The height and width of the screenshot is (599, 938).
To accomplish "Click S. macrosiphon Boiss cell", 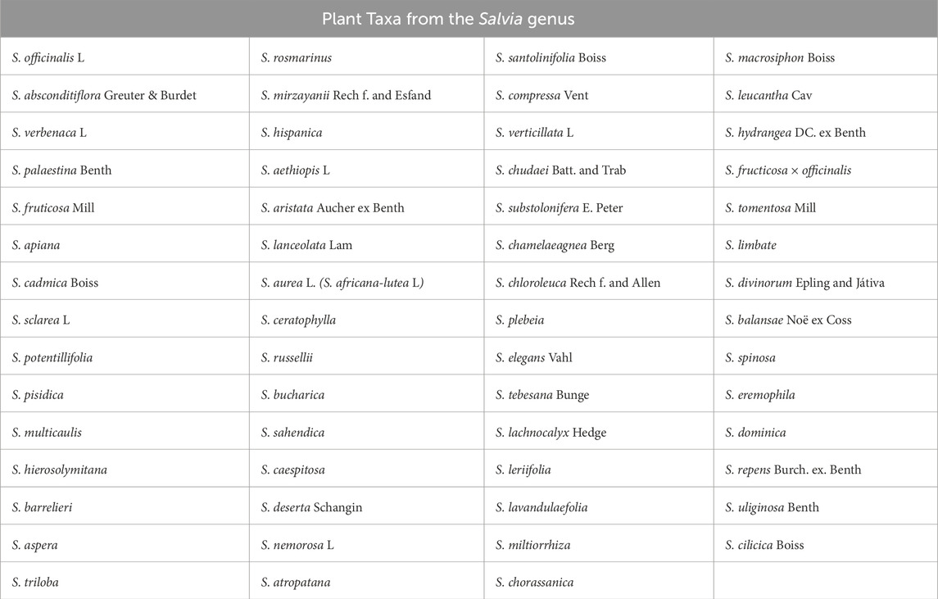I will pyautogui.click(x=780, y=57).
